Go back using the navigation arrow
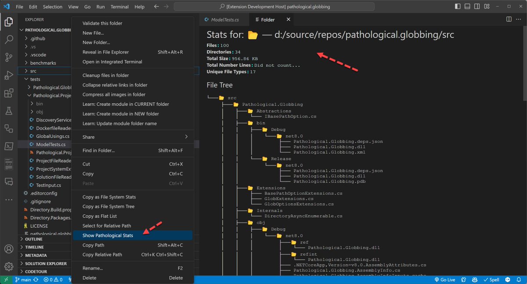Viewport: 527px width, 284px height. (x=157, y=7)
